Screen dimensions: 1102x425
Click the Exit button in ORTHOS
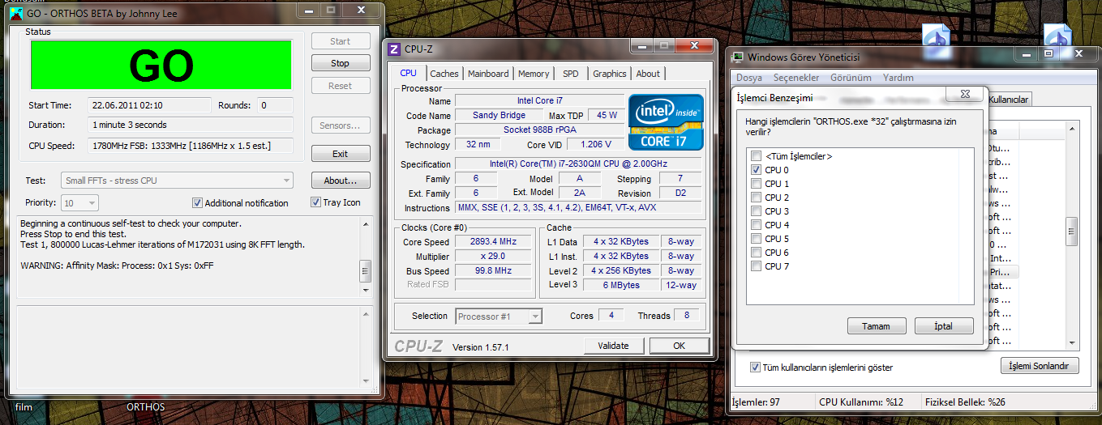click(x=341, y=154)
